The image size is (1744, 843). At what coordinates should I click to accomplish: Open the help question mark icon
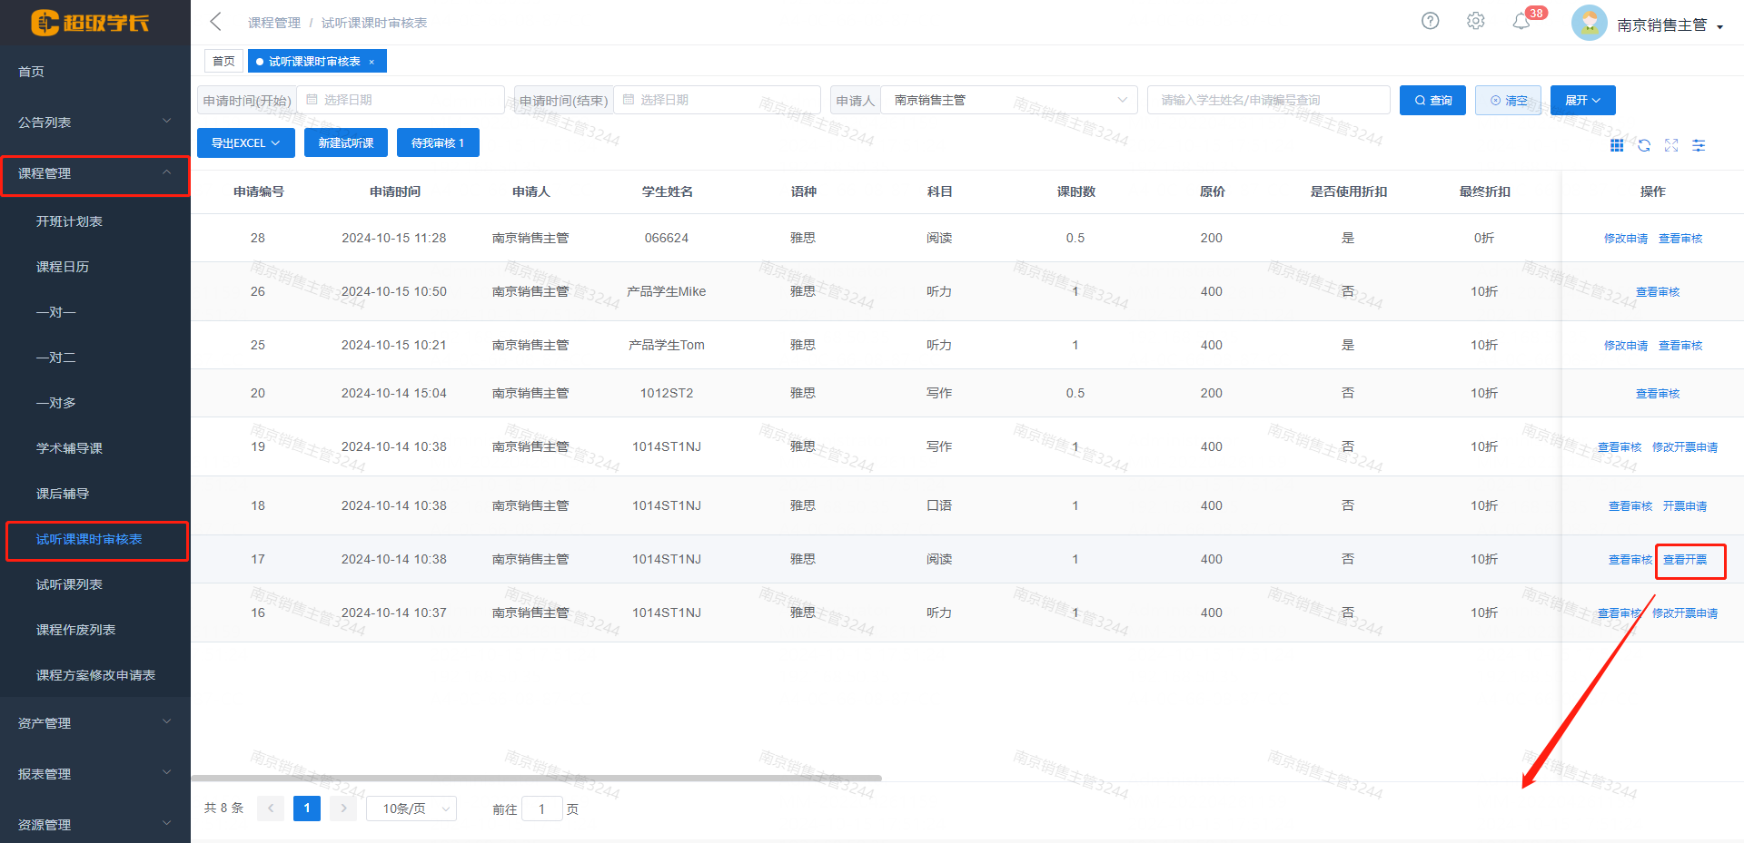[x=1430, y=21]
